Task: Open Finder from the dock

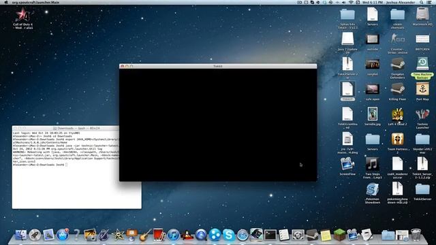Action: (21, 235)
